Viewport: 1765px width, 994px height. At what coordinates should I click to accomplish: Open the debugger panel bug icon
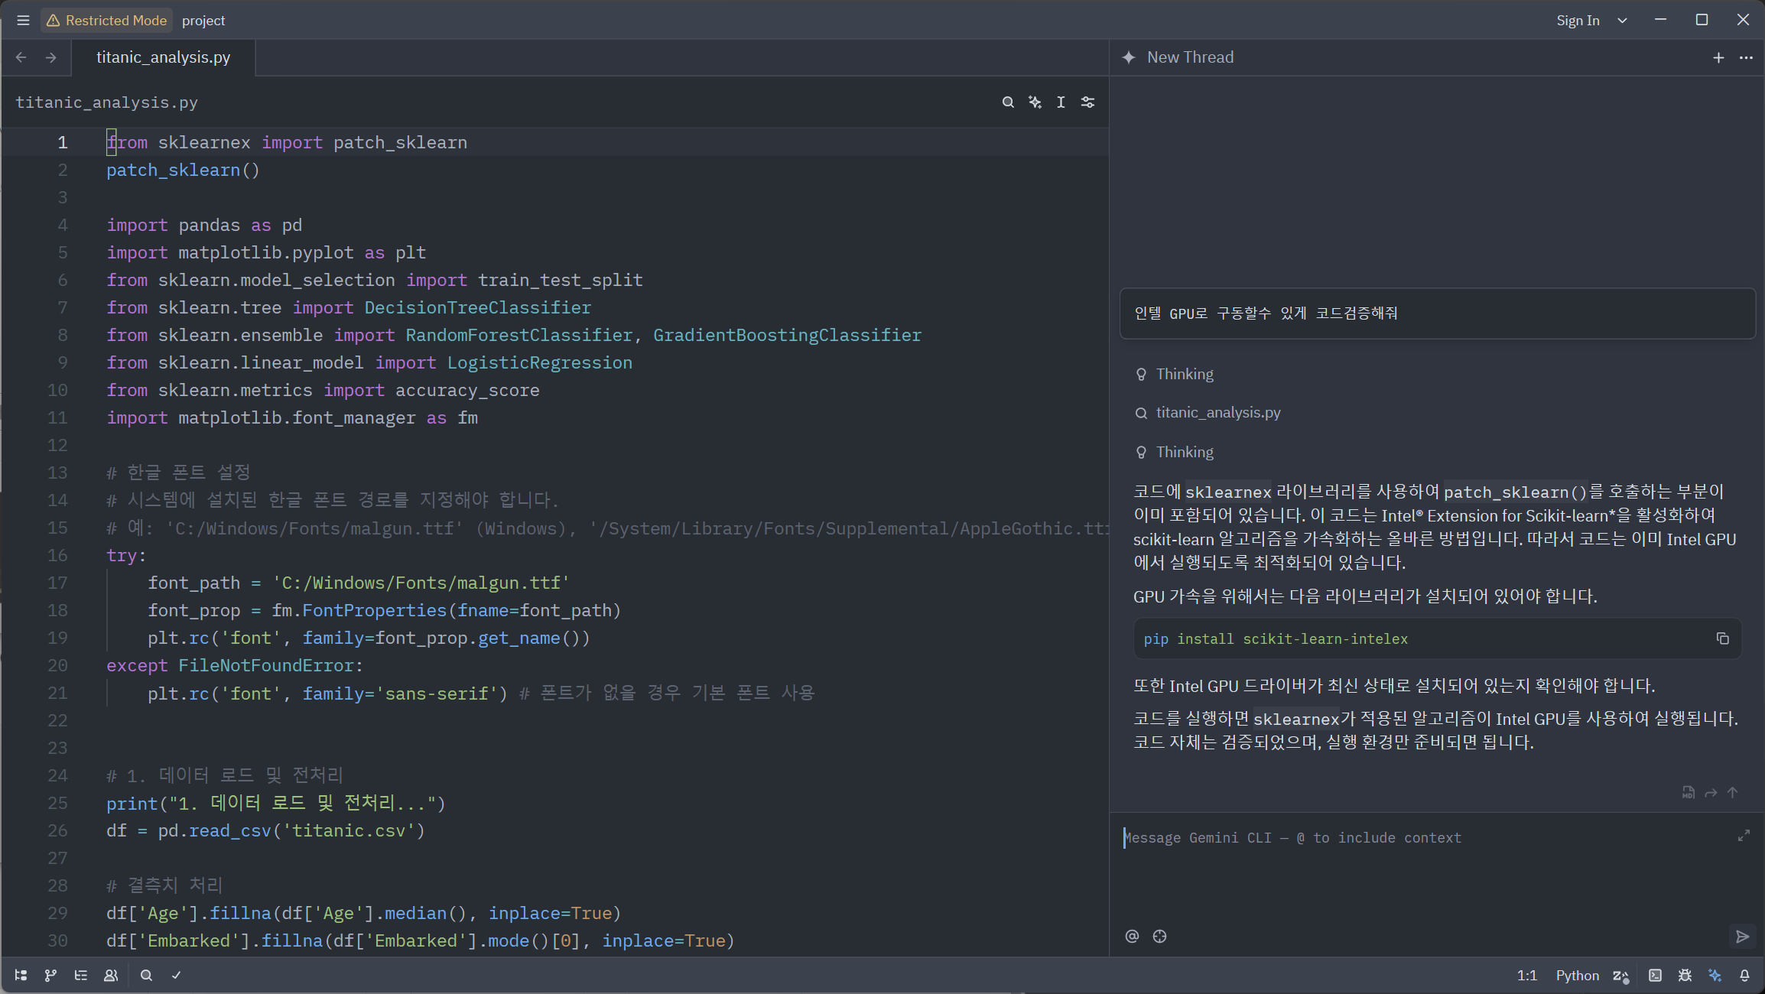pos(1685,975)
